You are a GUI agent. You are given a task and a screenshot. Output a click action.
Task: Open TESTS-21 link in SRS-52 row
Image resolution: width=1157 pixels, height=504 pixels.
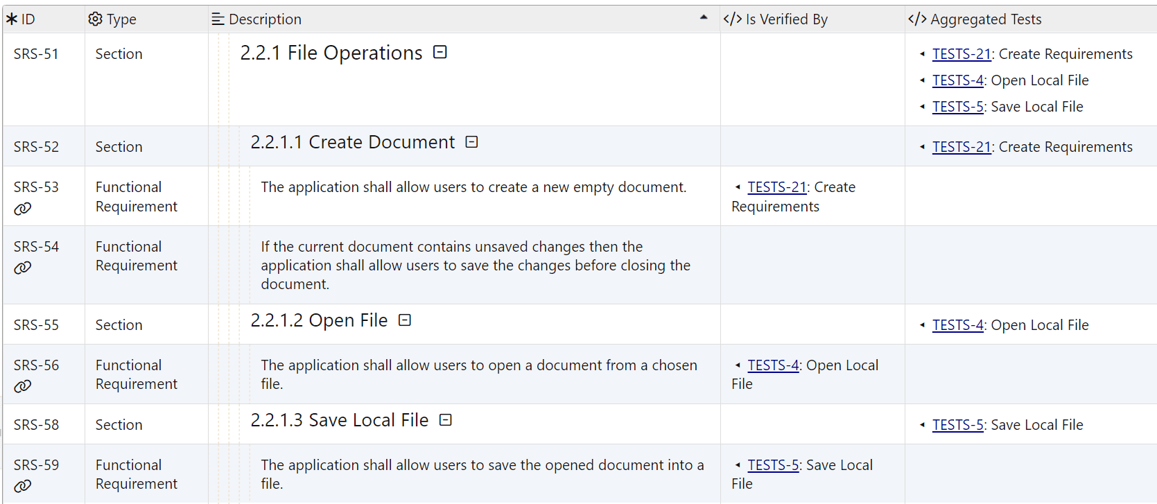pyautogui.click(x=962, y=147)
